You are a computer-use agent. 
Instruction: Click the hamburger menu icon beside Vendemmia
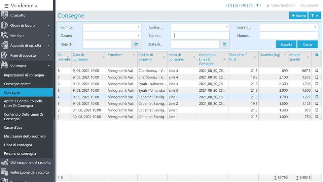[6, 6]
